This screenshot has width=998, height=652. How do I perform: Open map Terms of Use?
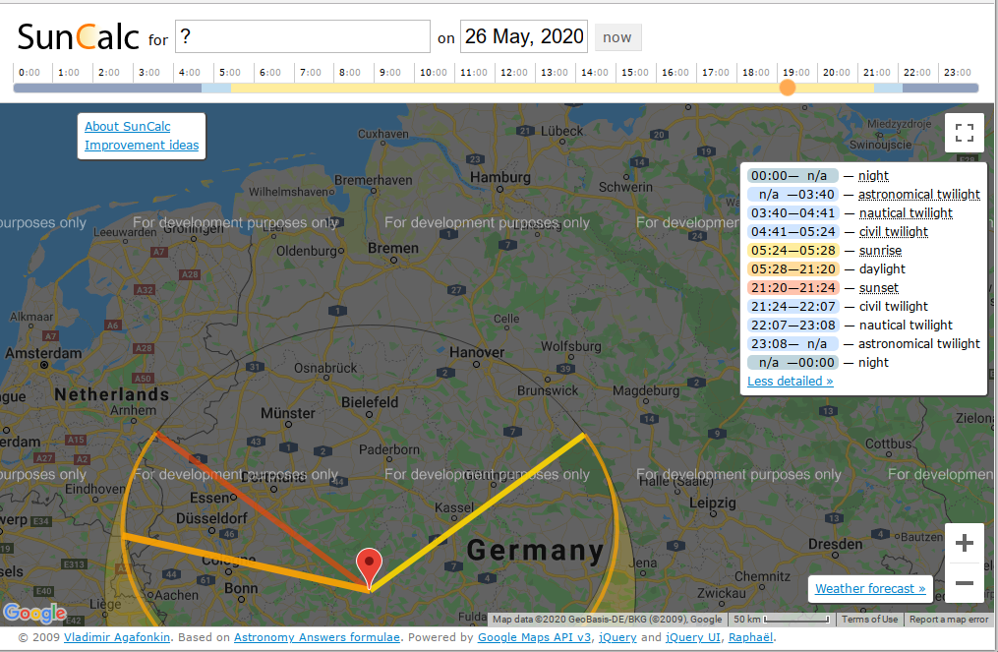tap(869, 619)
